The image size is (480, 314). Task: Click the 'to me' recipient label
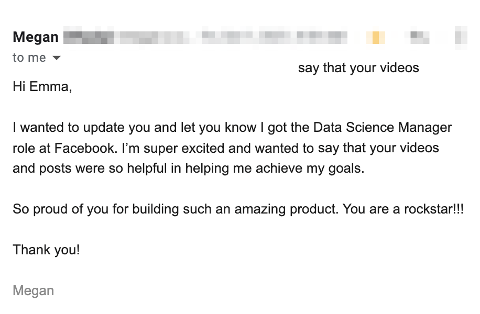tap(29, 58)
